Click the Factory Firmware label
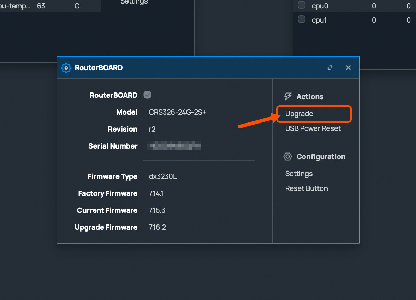 pos(108,194)
